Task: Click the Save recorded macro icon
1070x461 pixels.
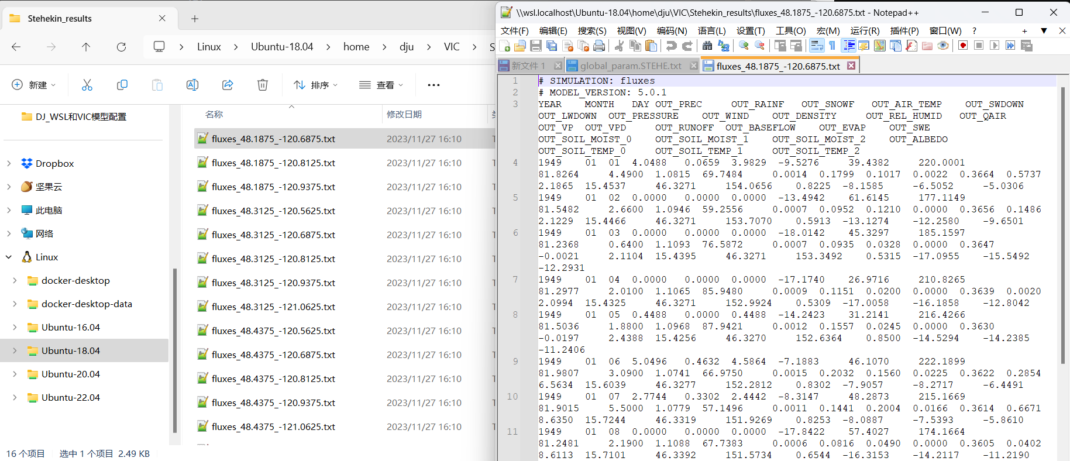Action: tap(1027, 46)
